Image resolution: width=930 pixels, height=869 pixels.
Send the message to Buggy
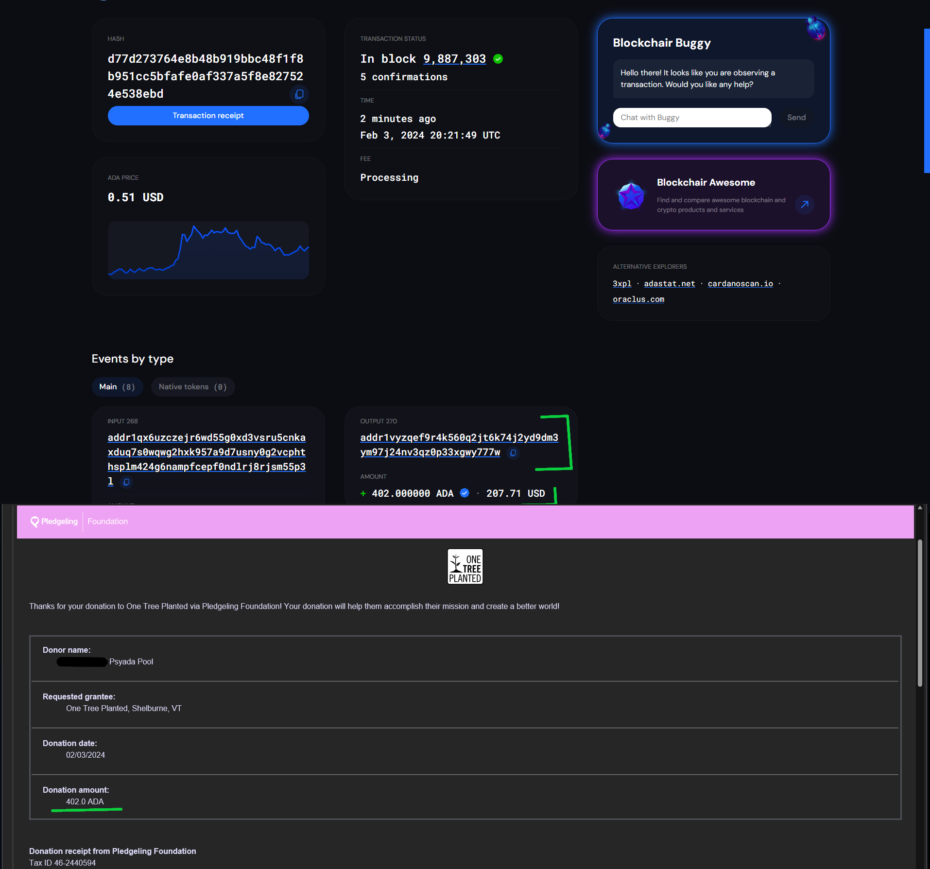[x=796, y=118]
